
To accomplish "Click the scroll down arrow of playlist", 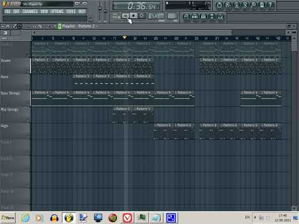I will pyautogui.click(x=294, y=208).
